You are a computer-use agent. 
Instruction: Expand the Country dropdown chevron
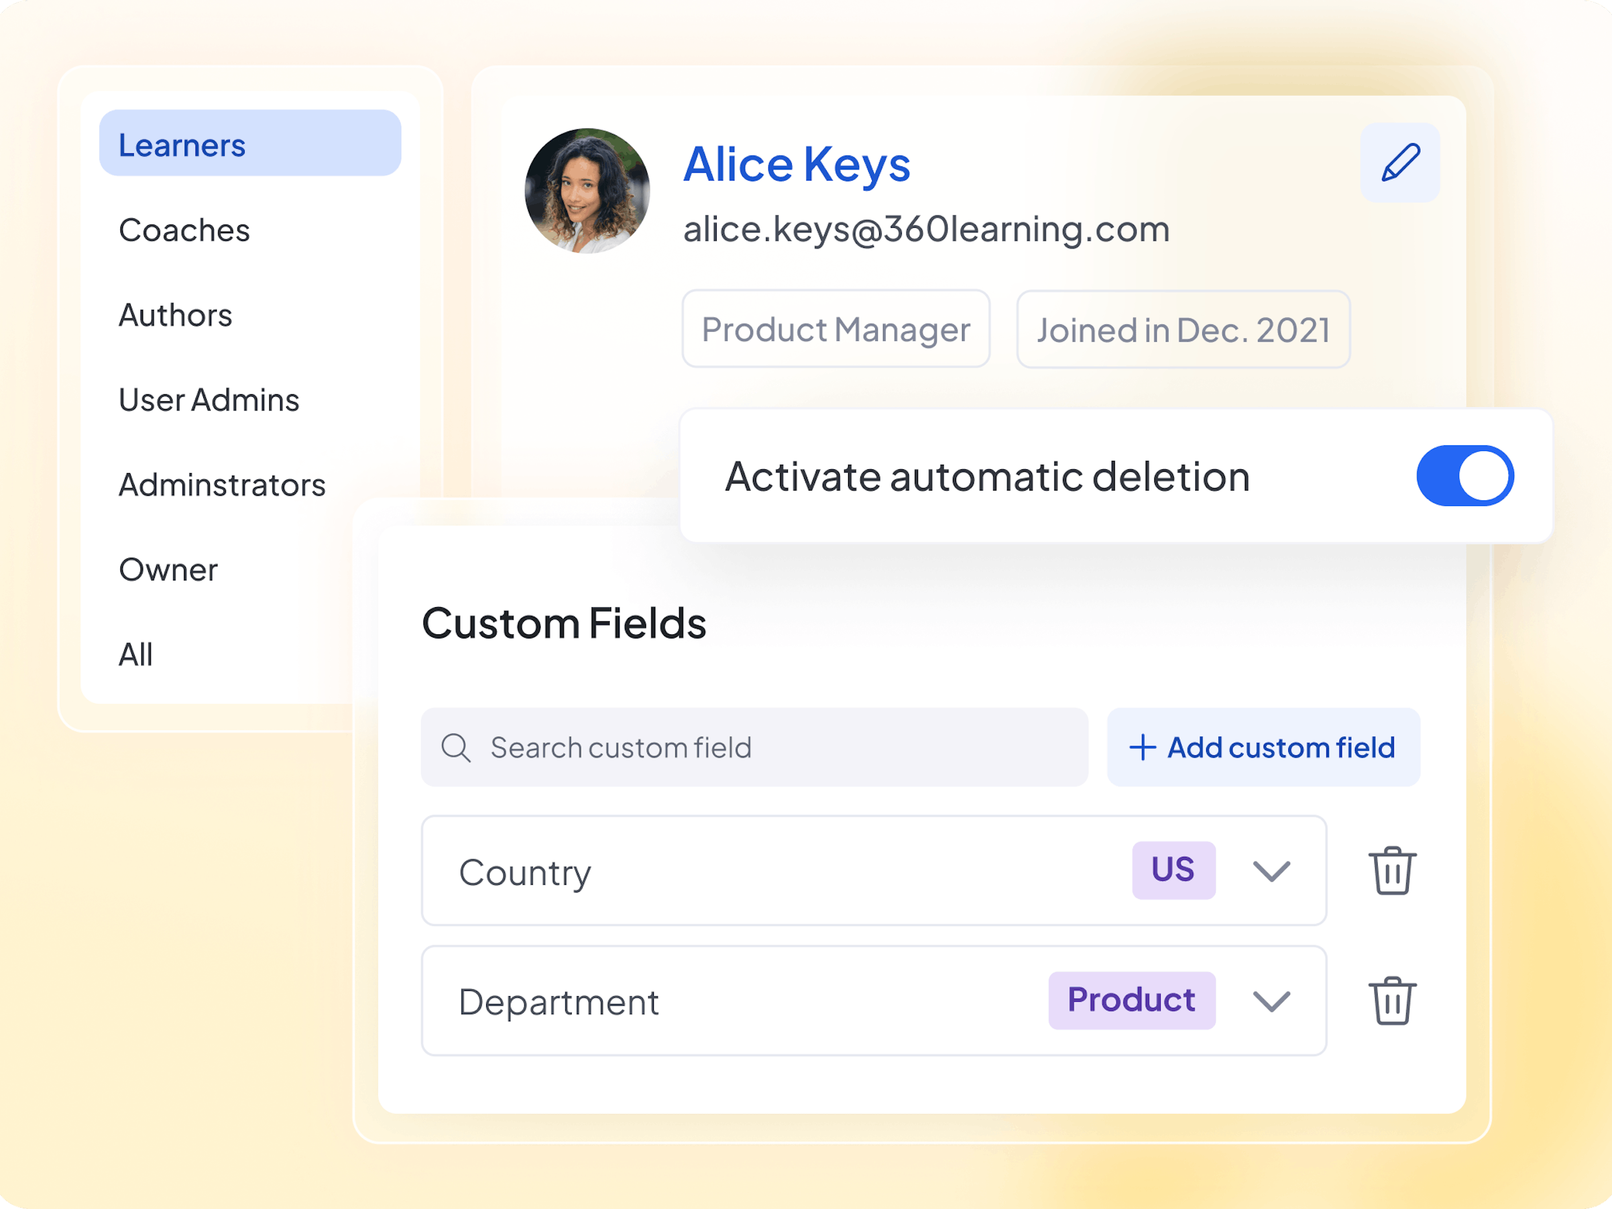pyautogui.click(x=1271, y=871)
